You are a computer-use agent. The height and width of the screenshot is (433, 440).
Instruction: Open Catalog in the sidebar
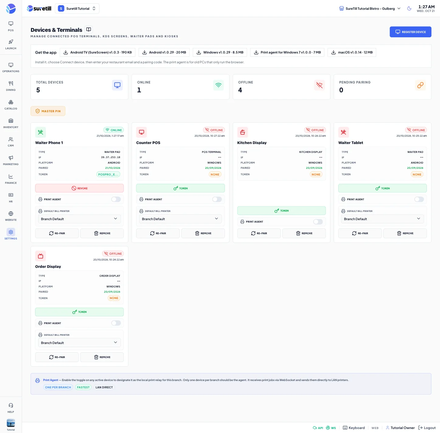11,105
